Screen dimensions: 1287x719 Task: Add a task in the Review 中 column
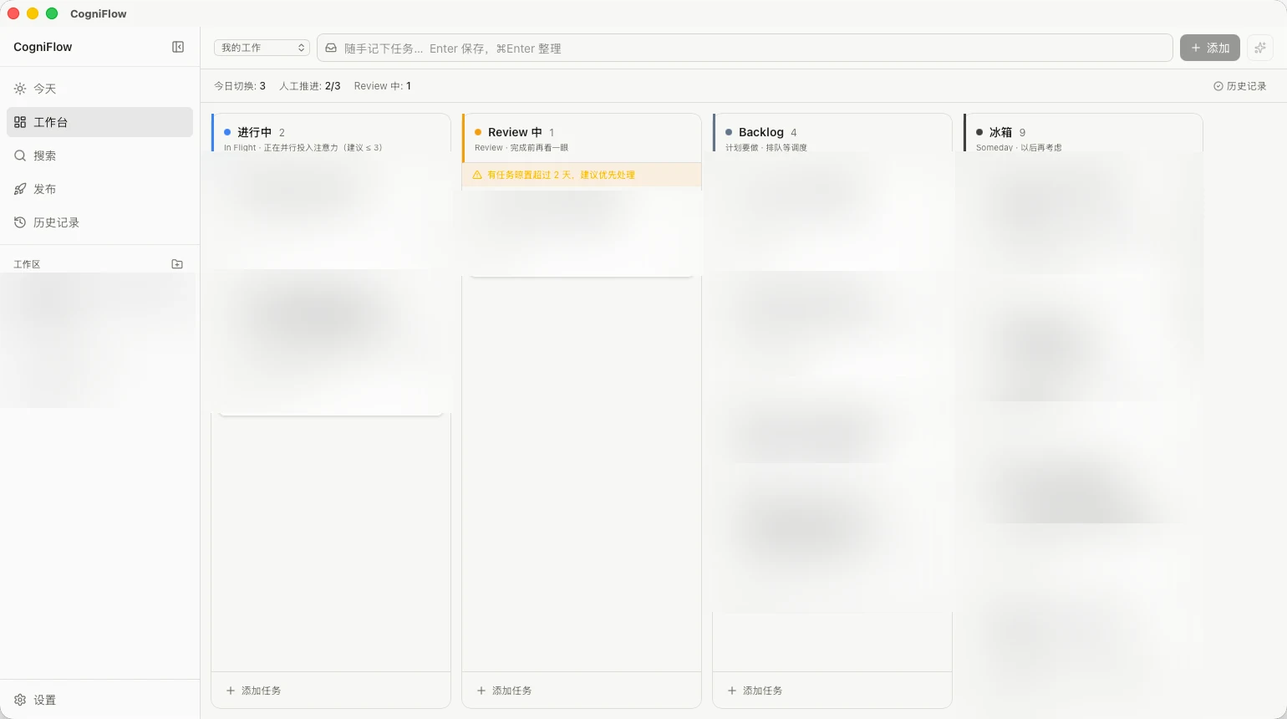pos(582,691)
